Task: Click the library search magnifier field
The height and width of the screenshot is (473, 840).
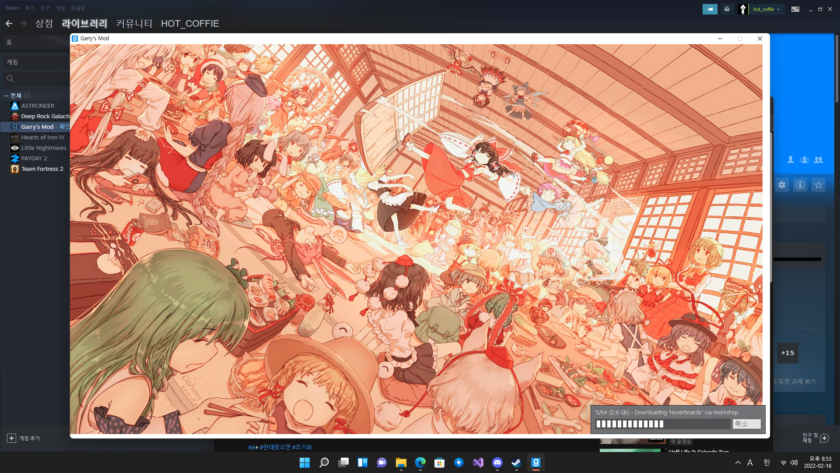Action: point(36,79)
